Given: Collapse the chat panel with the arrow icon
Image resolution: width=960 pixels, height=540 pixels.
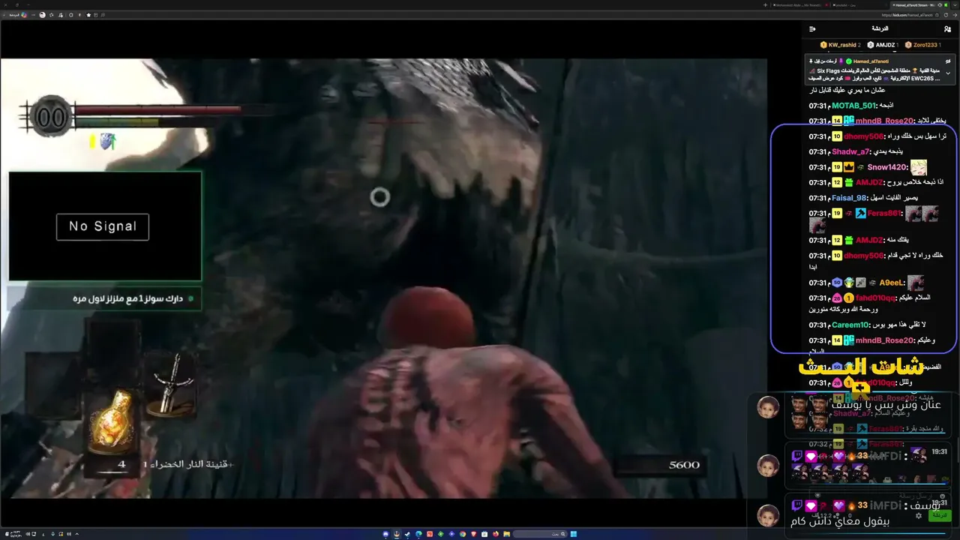Looking at the screenshot, I should [x=812, y=29].
